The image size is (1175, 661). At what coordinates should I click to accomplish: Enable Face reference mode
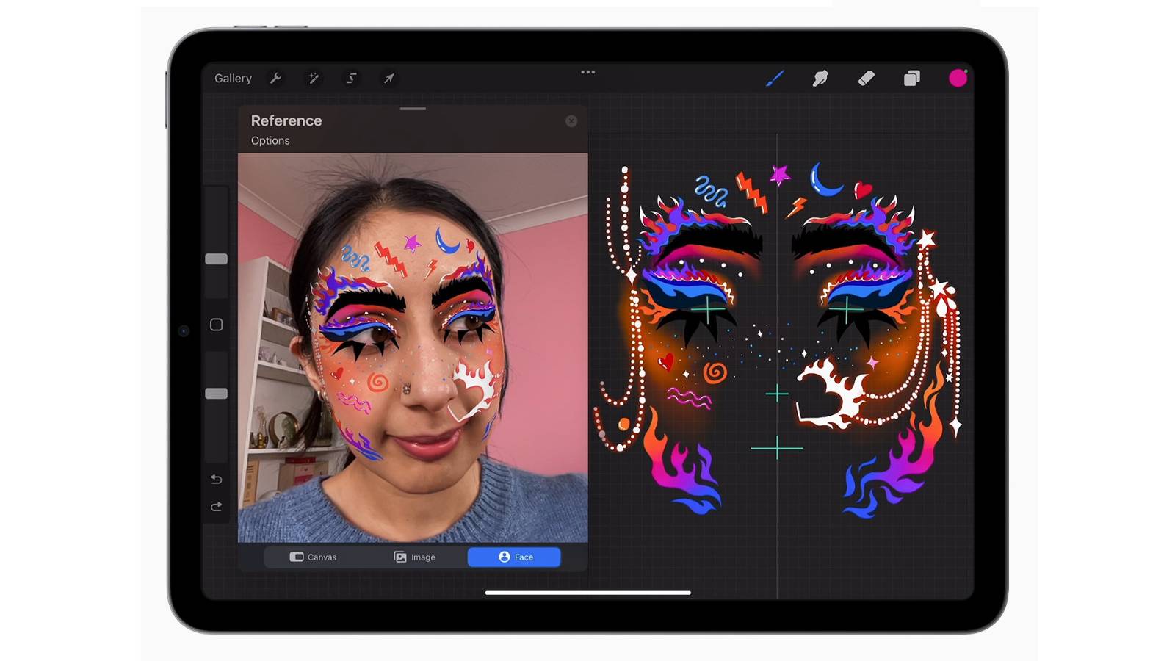point(513,557)
